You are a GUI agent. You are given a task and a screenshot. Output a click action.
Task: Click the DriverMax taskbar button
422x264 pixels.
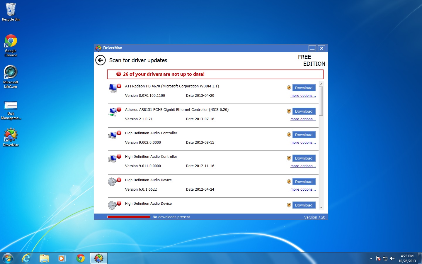tap(99, 258)
